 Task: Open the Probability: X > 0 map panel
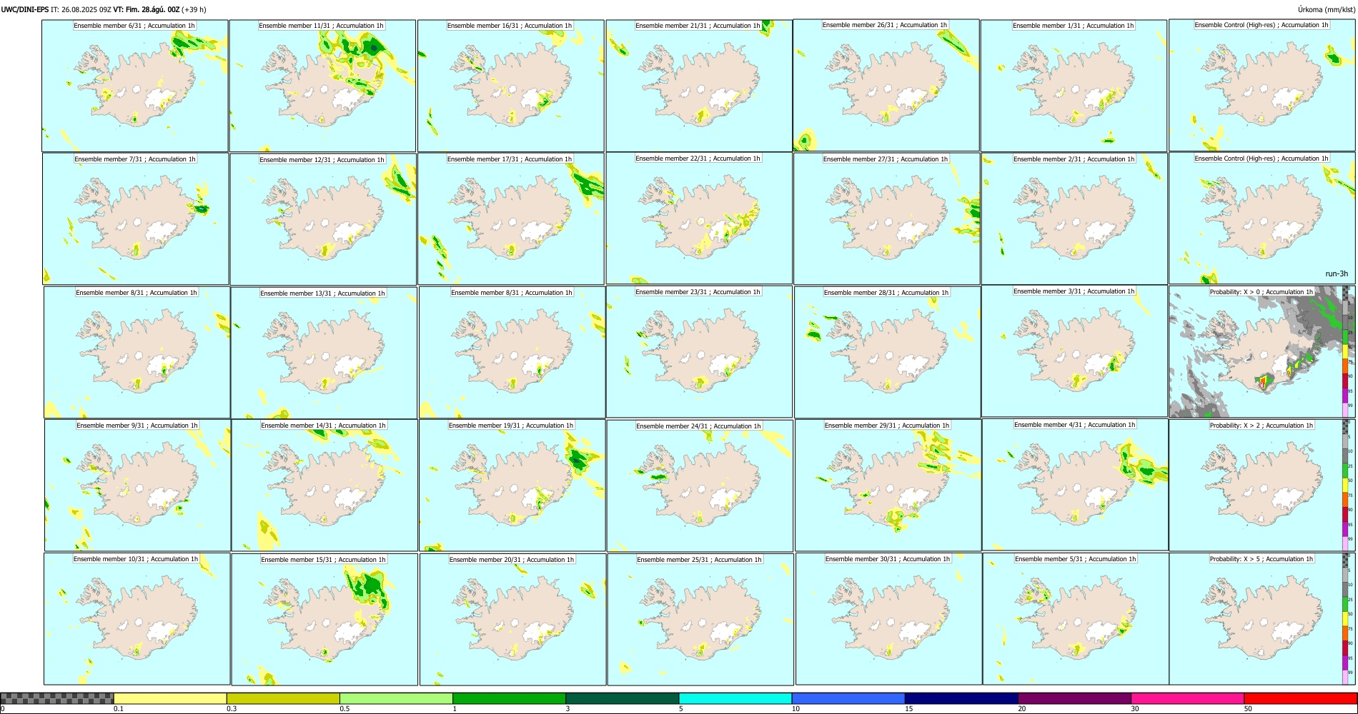pos(1262,351)
